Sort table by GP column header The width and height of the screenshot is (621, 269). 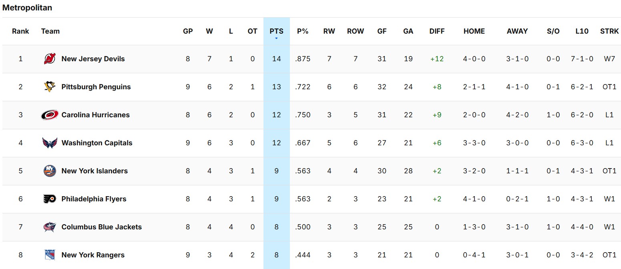[x=188, y=31]
